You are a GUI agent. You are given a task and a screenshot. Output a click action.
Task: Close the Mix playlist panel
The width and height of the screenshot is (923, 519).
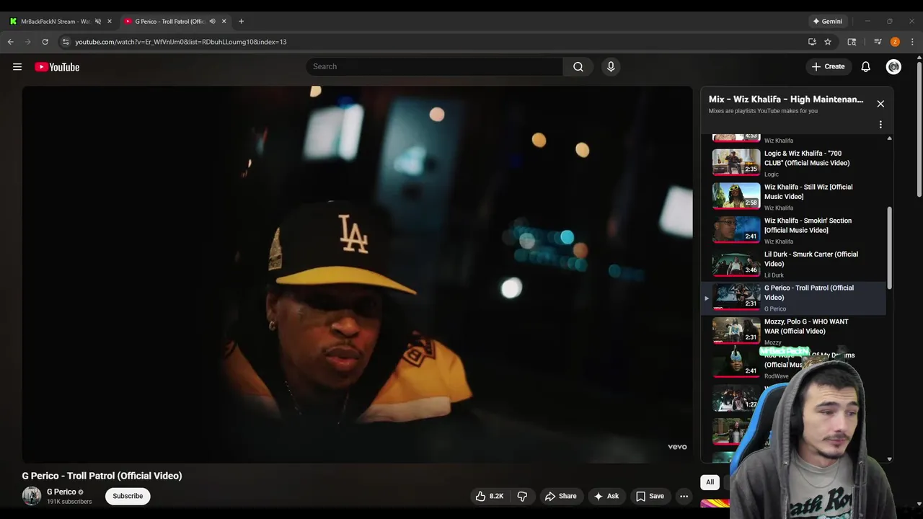click(880, 104)
